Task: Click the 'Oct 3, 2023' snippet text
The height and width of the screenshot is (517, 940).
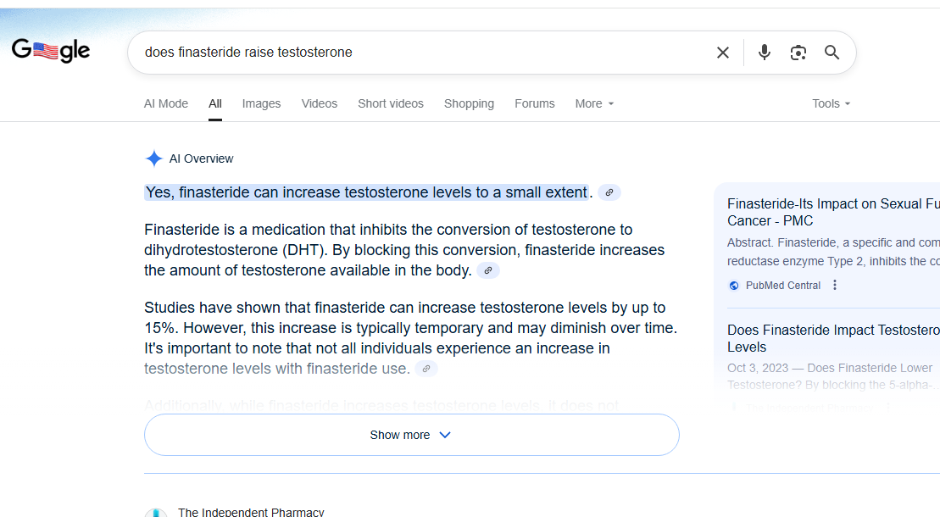Action: (x=833, y=376)
